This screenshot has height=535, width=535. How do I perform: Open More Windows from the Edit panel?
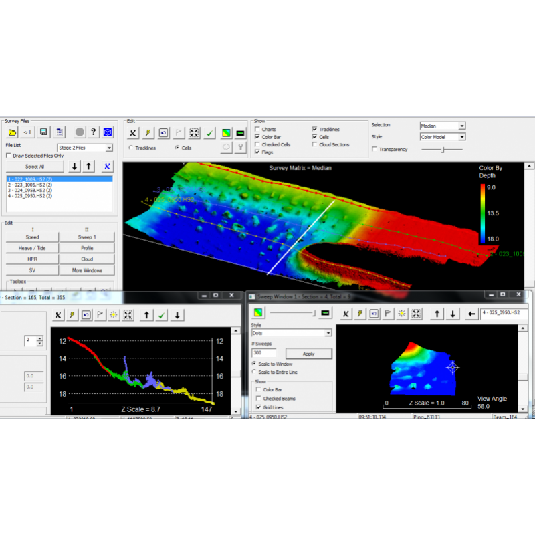88,270
